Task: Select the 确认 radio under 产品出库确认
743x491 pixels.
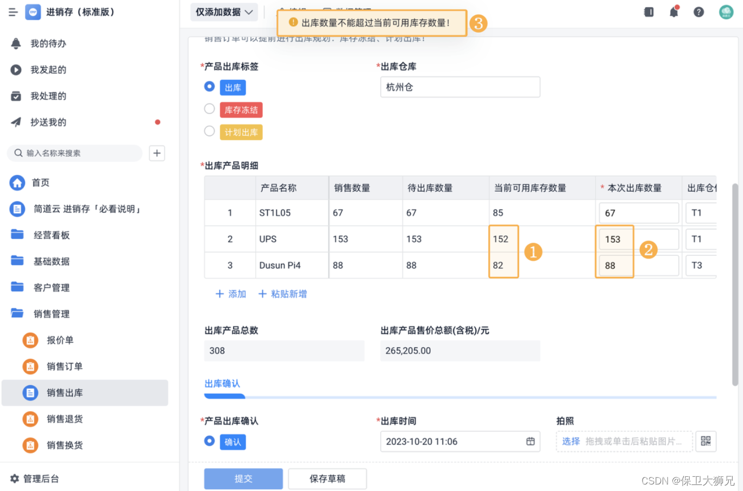Action: coord(210,441)
